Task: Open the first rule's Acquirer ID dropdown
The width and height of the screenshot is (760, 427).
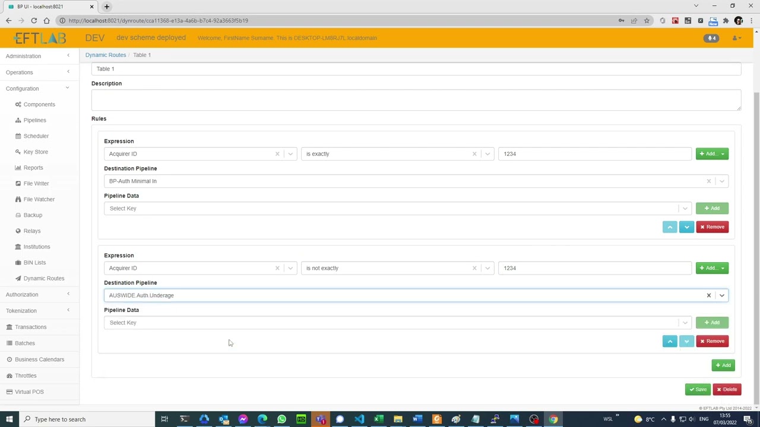Action: 290,154
